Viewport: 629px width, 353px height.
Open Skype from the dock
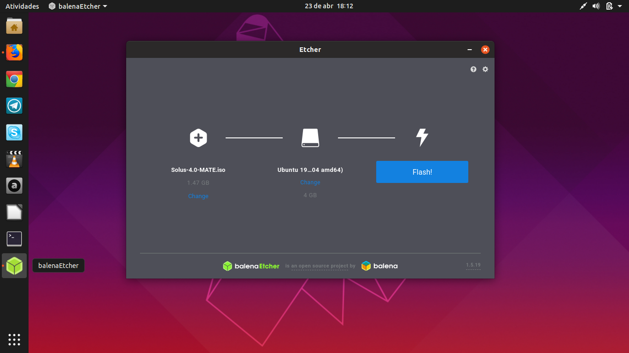[14, 132]
